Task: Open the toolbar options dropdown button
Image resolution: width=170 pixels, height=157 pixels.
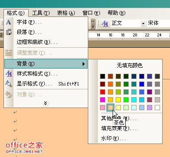Action: (93, 24)
